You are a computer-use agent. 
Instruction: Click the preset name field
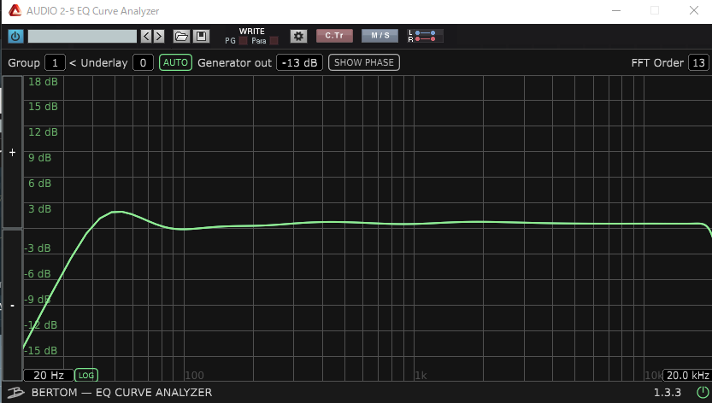coord(82,36)
